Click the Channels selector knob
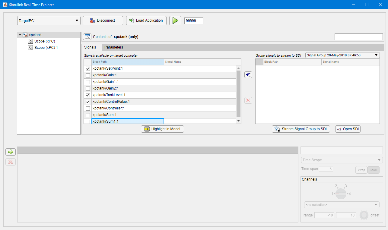 pos(341,194)
